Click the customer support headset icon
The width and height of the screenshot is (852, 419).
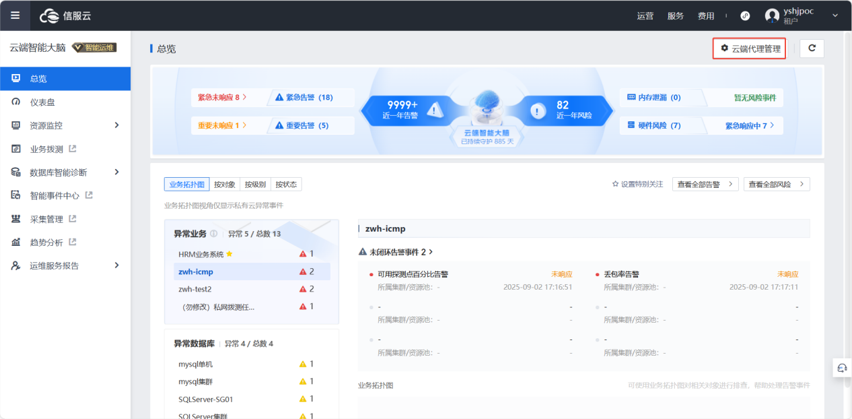(x=841, y=368)
